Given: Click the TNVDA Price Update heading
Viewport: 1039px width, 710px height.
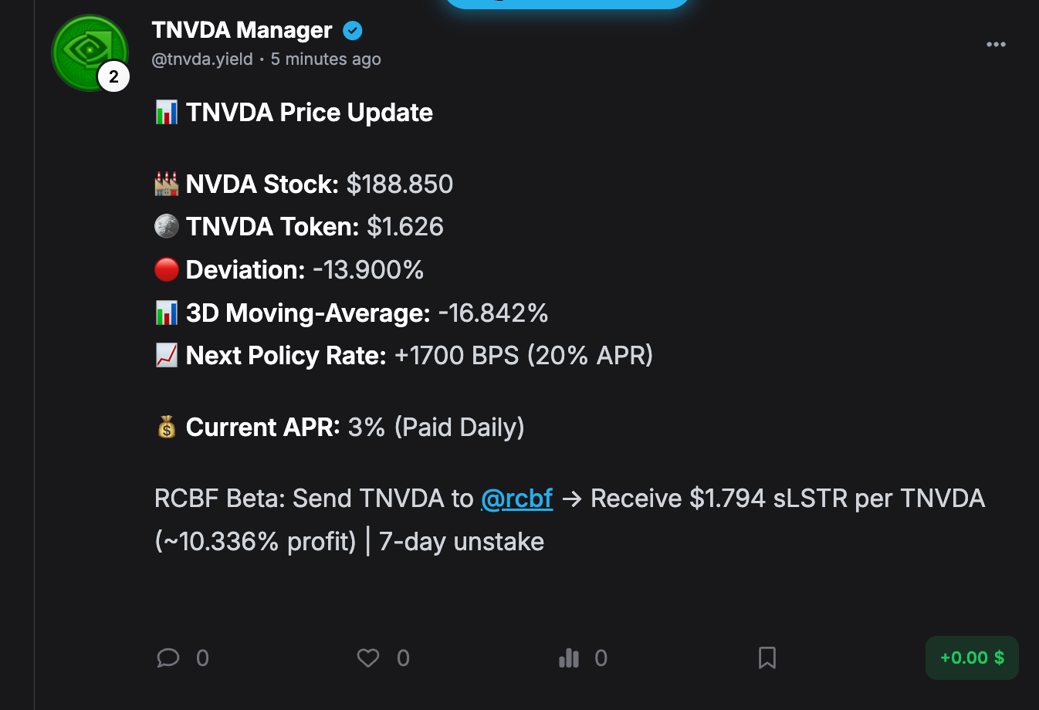Looking at the screenshot, I should tap(309, 113).
